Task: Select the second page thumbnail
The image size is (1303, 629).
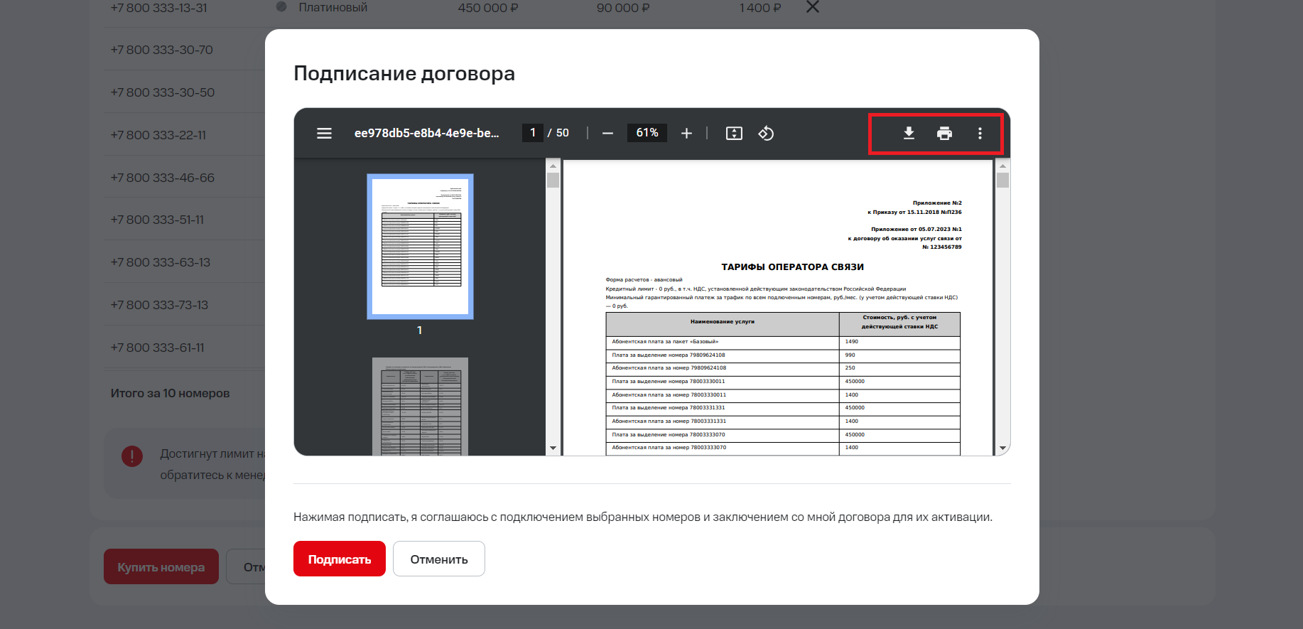Action: [420, 406]
